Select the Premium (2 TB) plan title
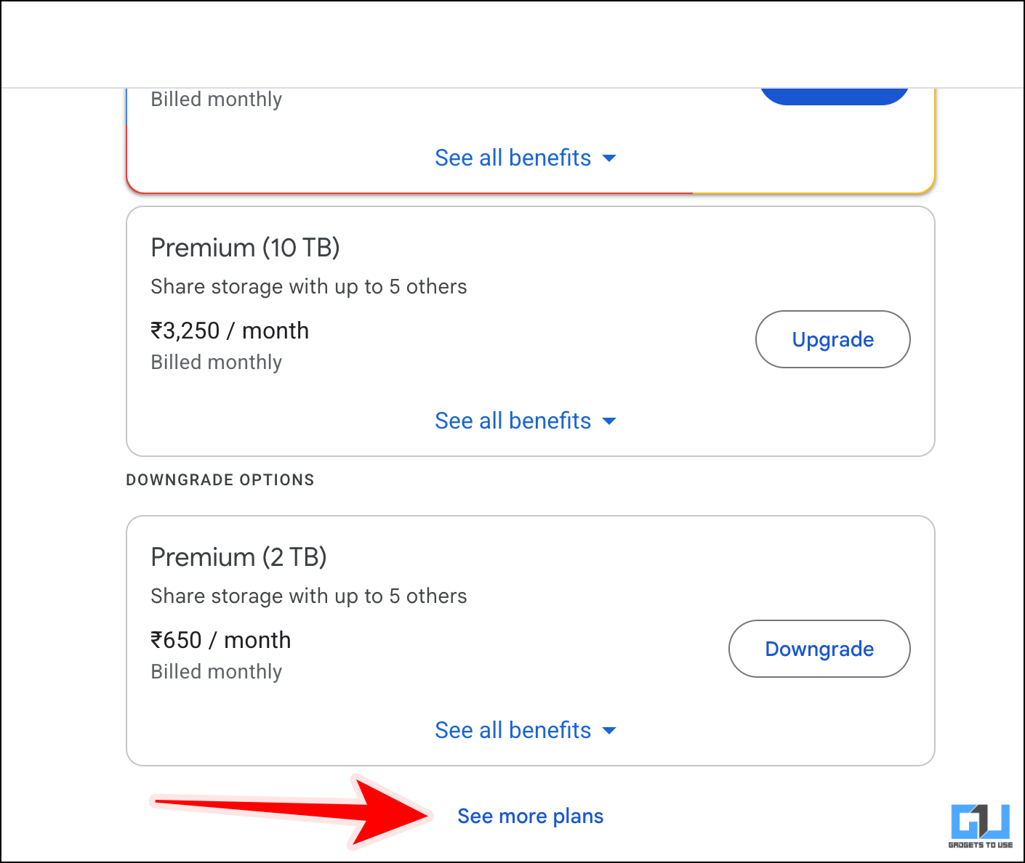1025x863 pixels. coord(238,558)
